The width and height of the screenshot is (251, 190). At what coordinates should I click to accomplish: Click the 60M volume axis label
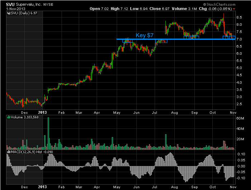240,118
